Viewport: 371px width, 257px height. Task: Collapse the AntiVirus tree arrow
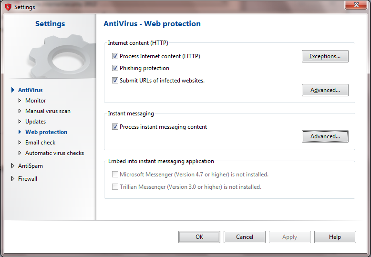[13, 90]
